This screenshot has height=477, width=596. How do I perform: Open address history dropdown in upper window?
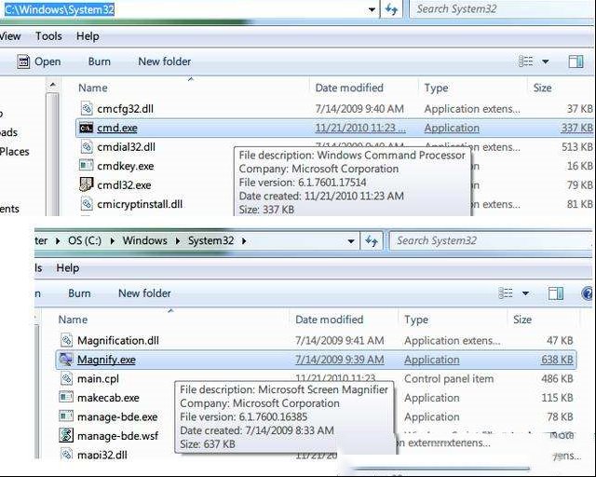[x=372, y=9]
